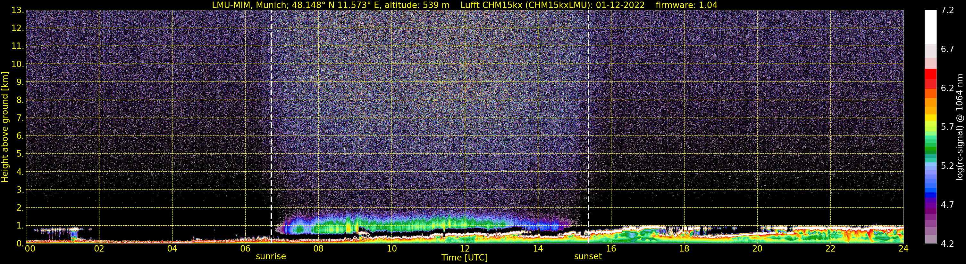The image size is (966, 264).
Task: Click the colorbar tick label '5.2'
Action: pos(947,166)
